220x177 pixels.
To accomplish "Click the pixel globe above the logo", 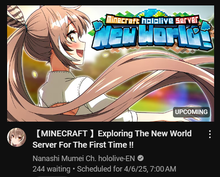I will (x=152, y=12).
